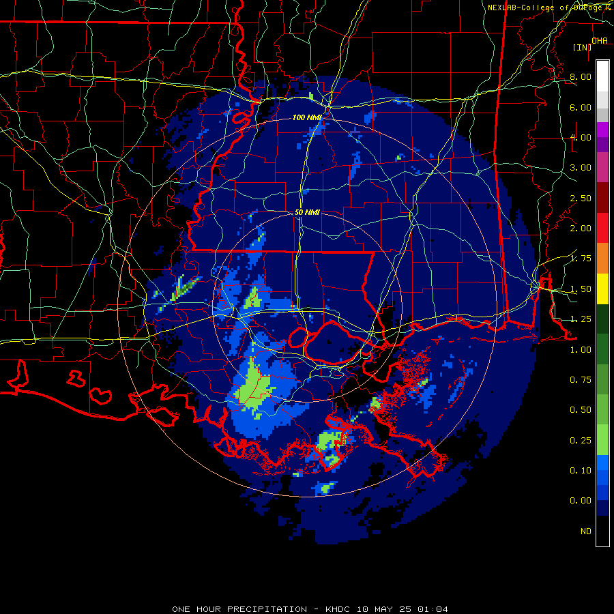Click the 0.00 legend value
Screen dimensions: 614x614
click(x=581, y=501)
